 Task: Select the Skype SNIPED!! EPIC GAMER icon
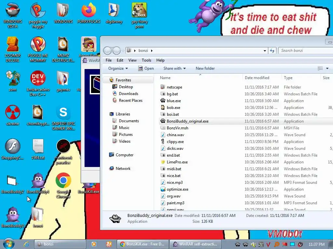tap(63, 117)
